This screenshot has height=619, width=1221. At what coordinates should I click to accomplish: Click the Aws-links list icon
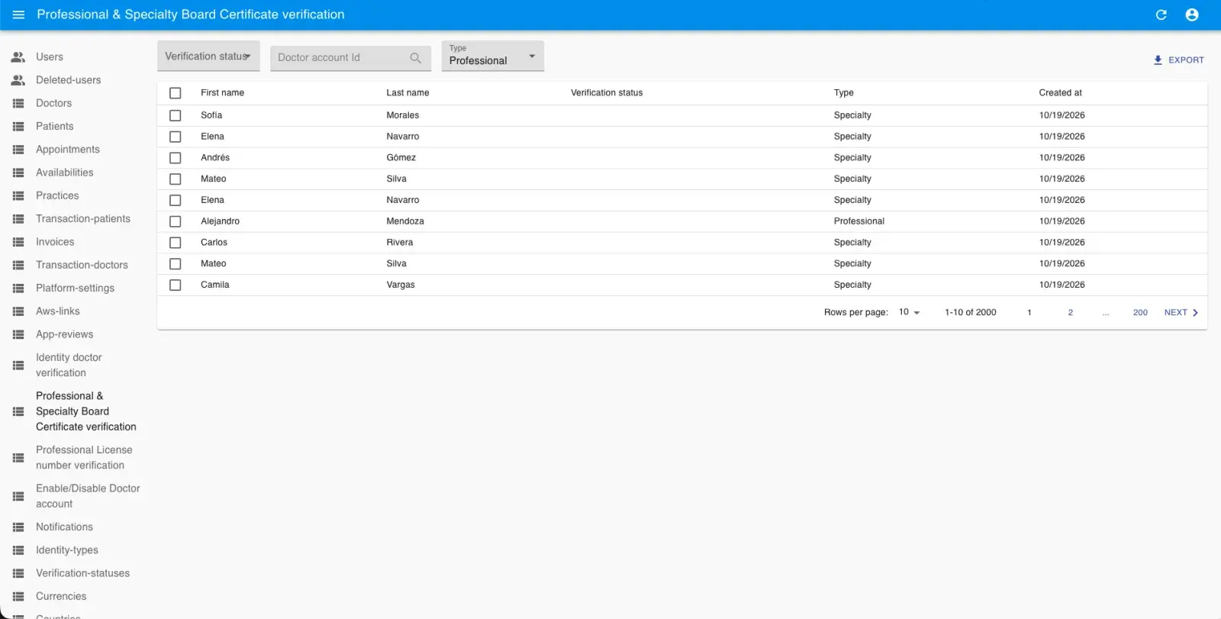tap(18, 311)
